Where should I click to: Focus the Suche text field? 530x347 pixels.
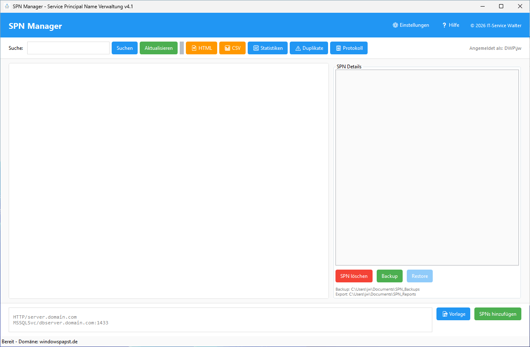68,48
